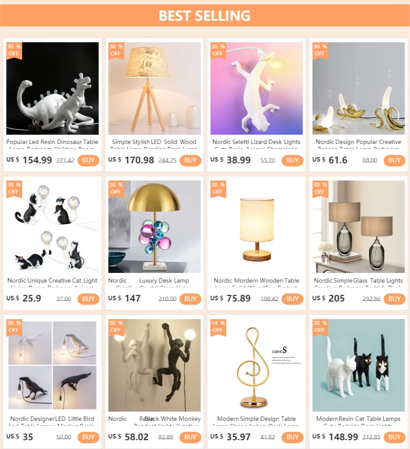Open the Little Bird lamp image collage
410x449 pixels.
coord(52,365)
